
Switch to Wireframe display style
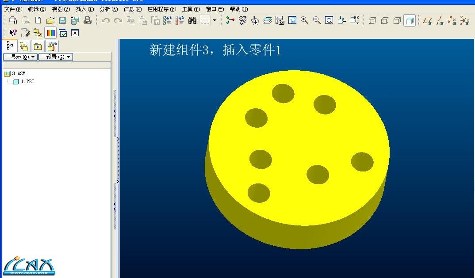(372, 21)
